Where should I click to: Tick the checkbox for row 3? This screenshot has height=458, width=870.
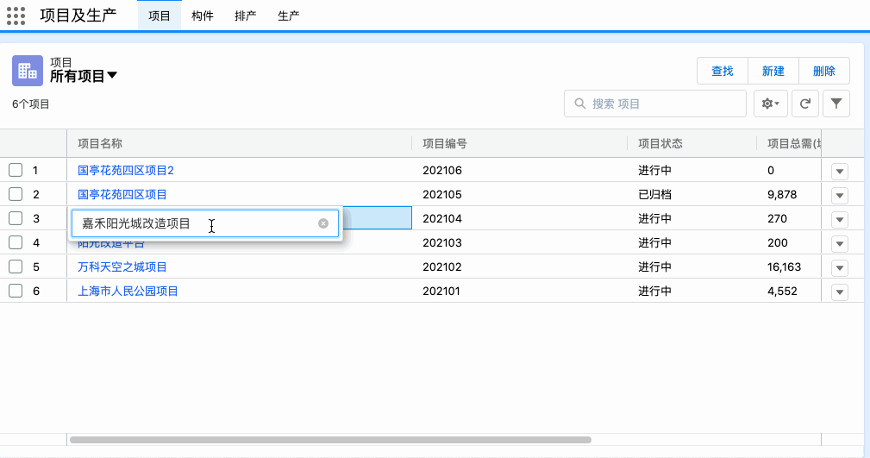pyautogui.click(x=16, y=218)
